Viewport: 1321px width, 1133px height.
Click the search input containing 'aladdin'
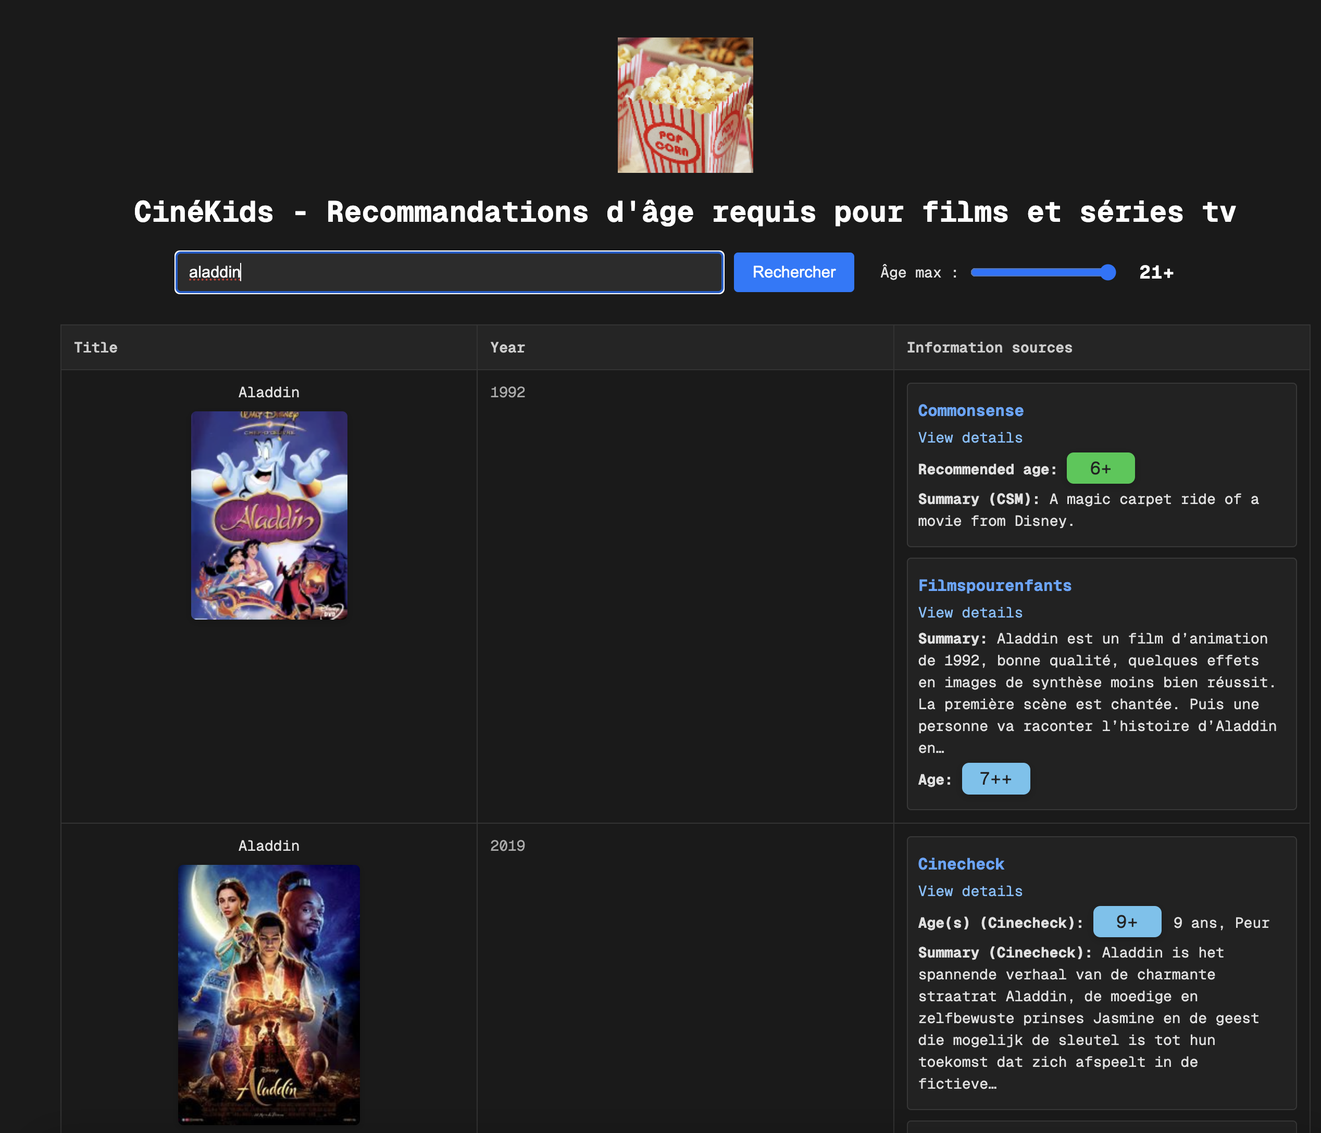point(450,272)
